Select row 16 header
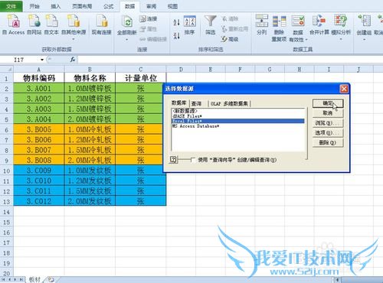The height and width of the screenshot is (283, 383). pos(7,233)
